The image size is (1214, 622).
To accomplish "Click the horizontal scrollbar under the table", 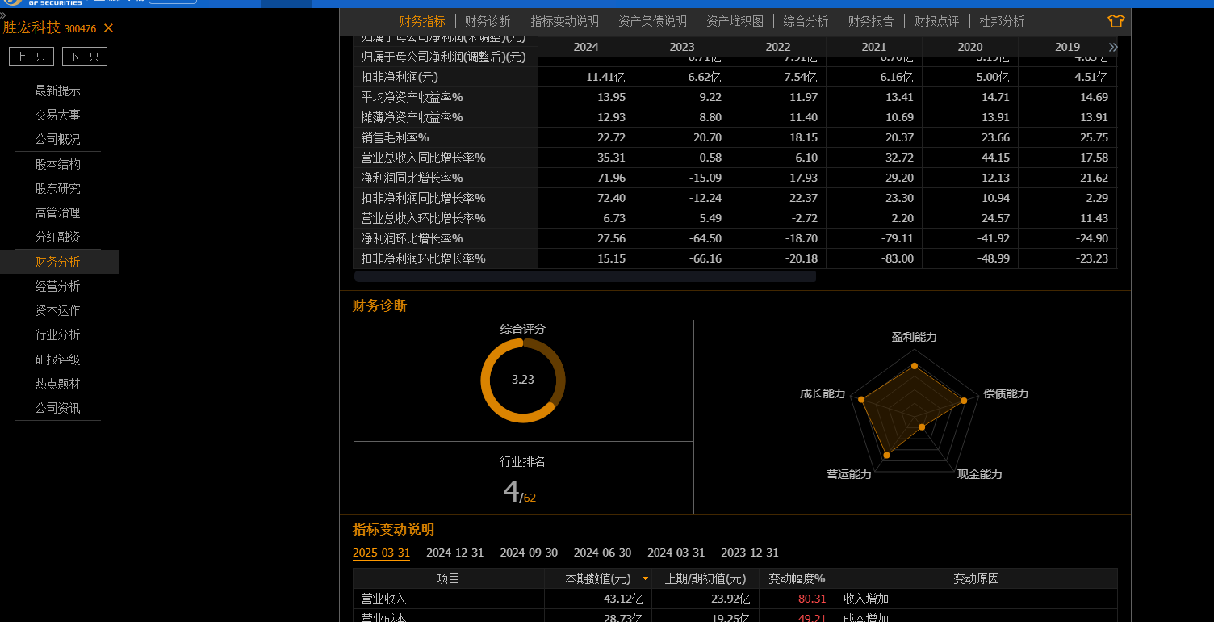I will 585,276.
